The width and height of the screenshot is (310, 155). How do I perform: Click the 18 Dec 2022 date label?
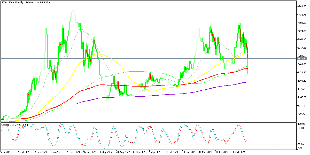click(x=139, y=152)
